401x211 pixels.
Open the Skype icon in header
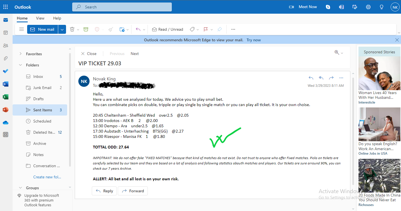click(x=328, y=7)
